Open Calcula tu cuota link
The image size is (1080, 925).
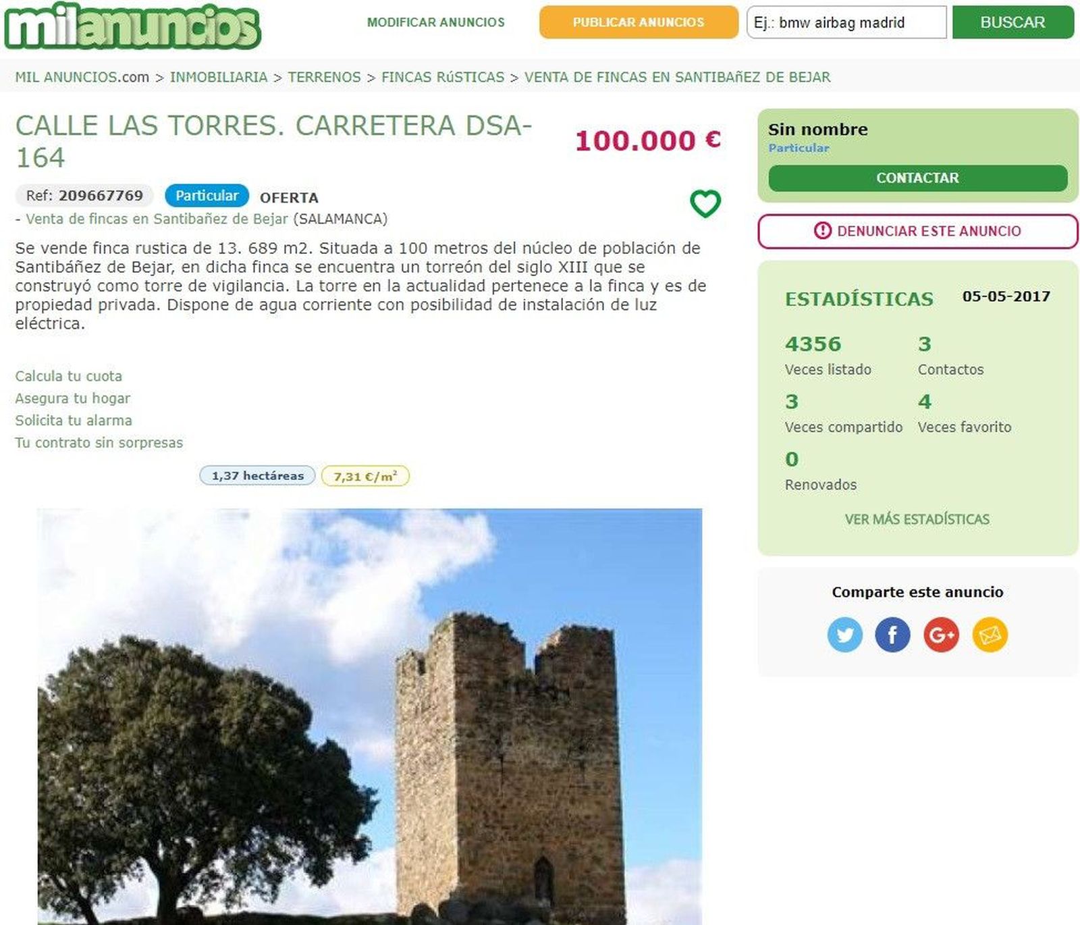click(69, 376)
